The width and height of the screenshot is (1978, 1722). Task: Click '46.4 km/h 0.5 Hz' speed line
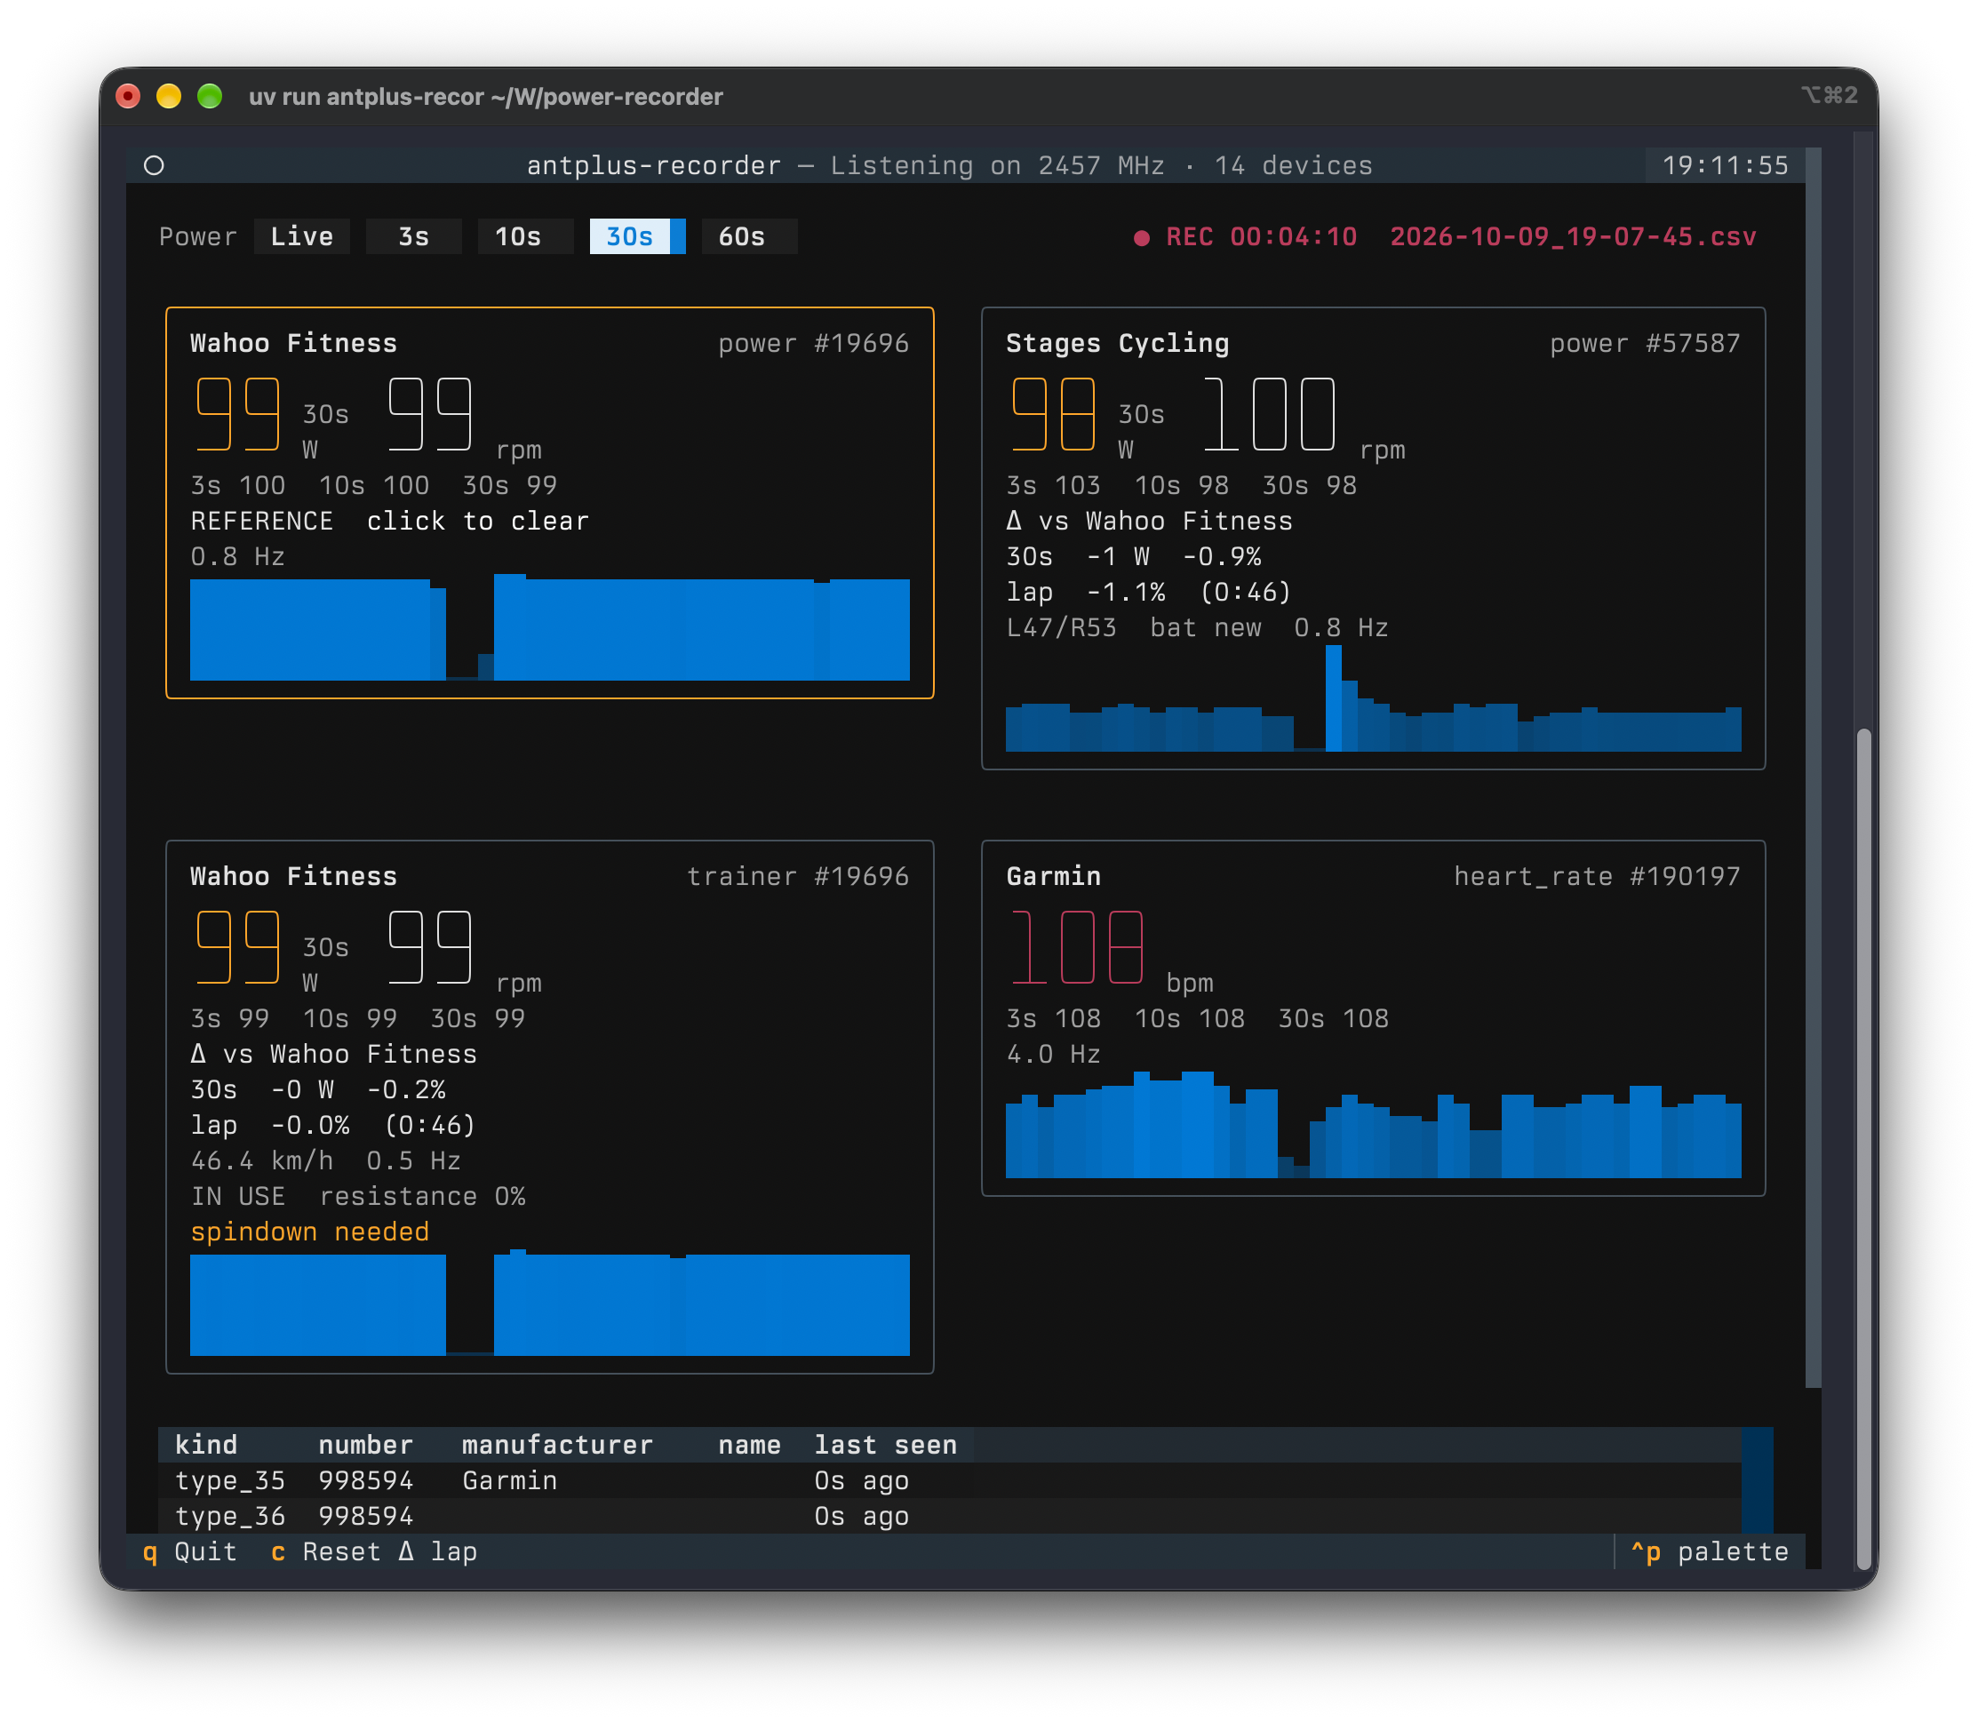coord(325,1160)
